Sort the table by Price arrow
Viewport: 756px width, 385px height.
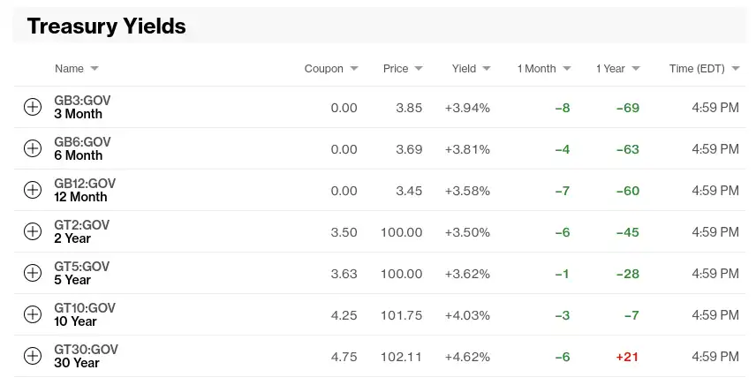click(419, 69)
